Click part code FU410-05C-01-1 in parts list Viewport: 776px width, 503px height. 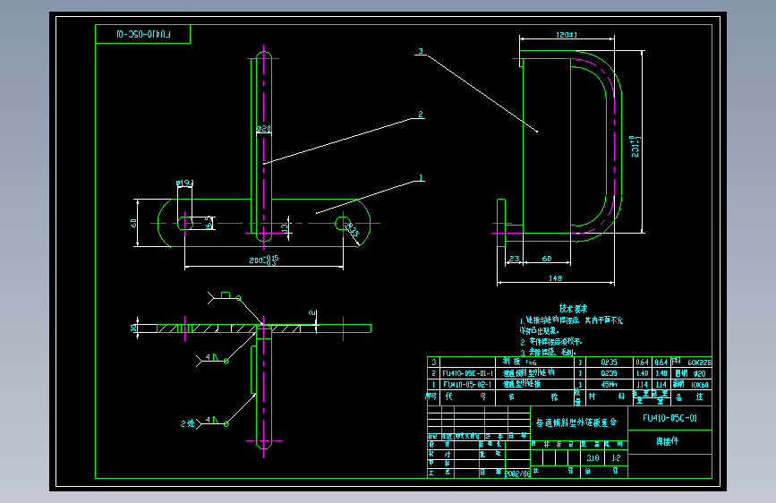click(468, 373)
